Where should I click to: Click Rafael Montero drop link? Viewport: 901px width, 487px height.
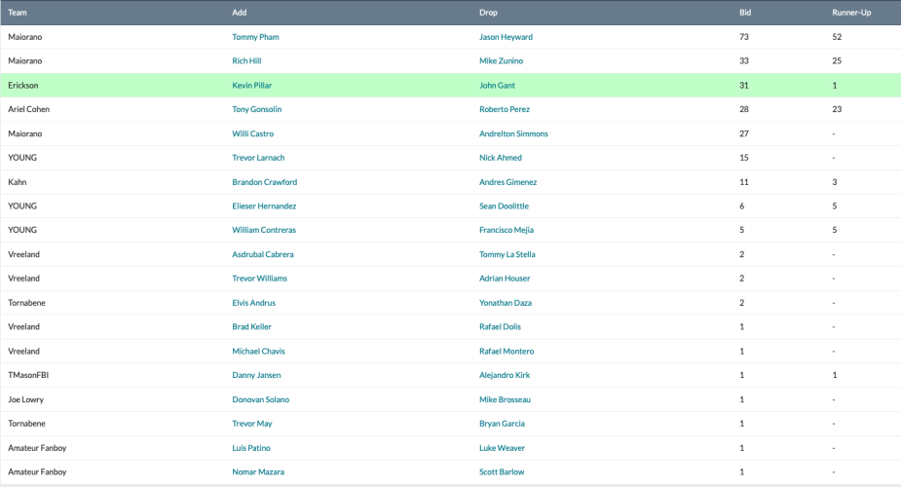[507, 351]
